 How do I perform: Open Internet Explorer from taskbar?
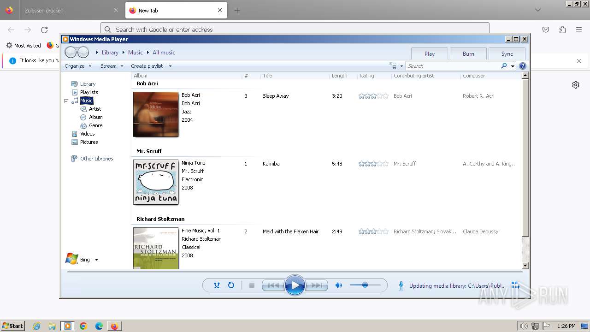tap(37, 326)
